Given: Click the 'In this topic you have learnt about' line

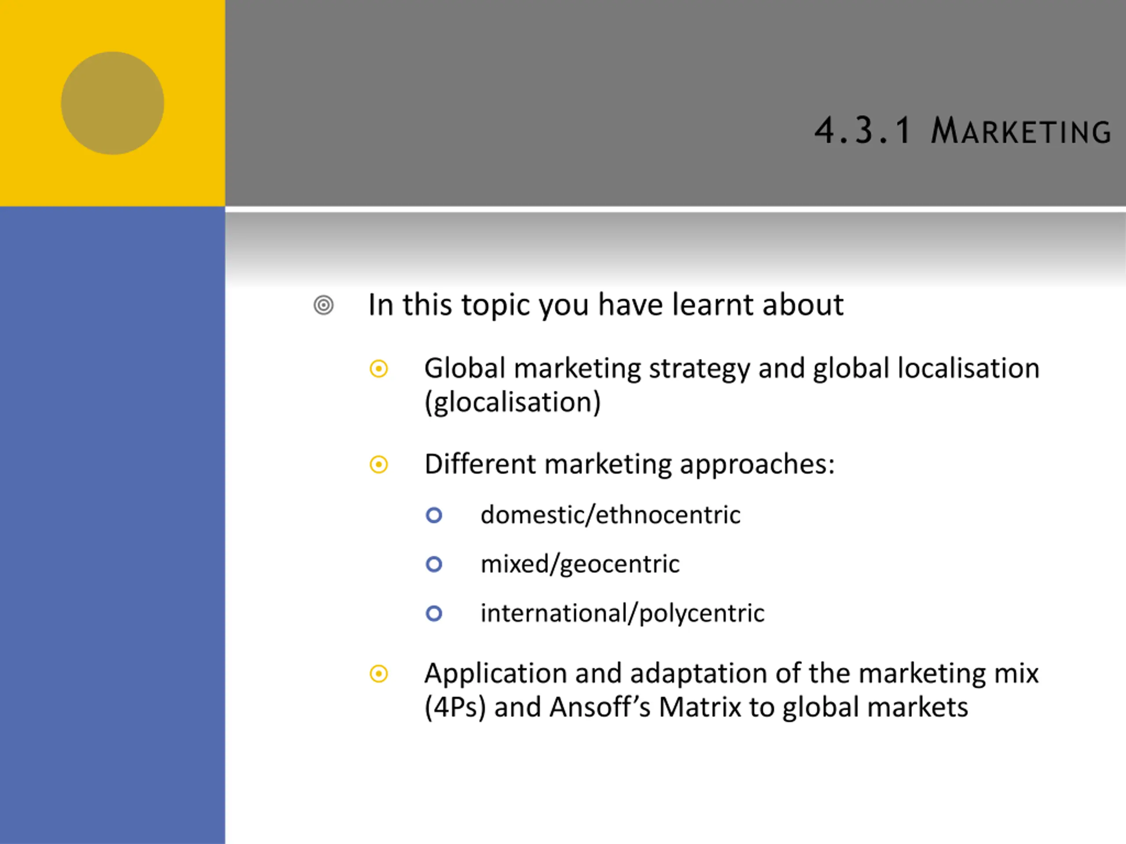Looking at the screenshot, I should [x=606, y=305].
